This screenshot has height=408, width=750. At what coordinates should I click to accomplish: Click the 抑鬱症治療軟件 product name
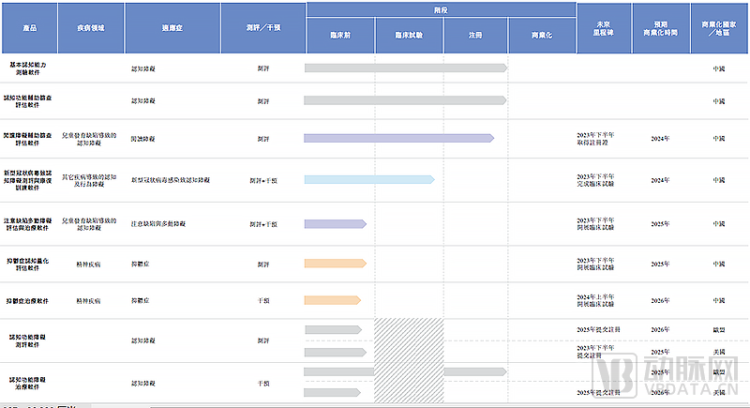pyautogui.click(x=30, y=300)
